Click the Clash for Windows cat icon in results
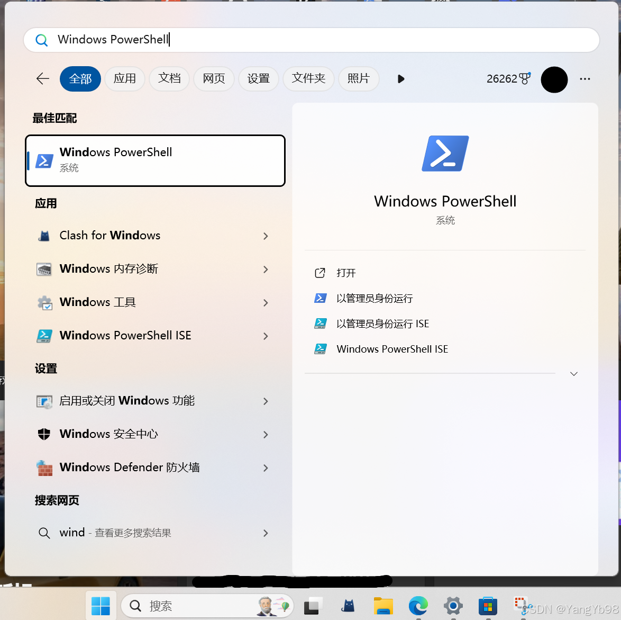Viewport: 621px width, 620px height. coord(44,236)
